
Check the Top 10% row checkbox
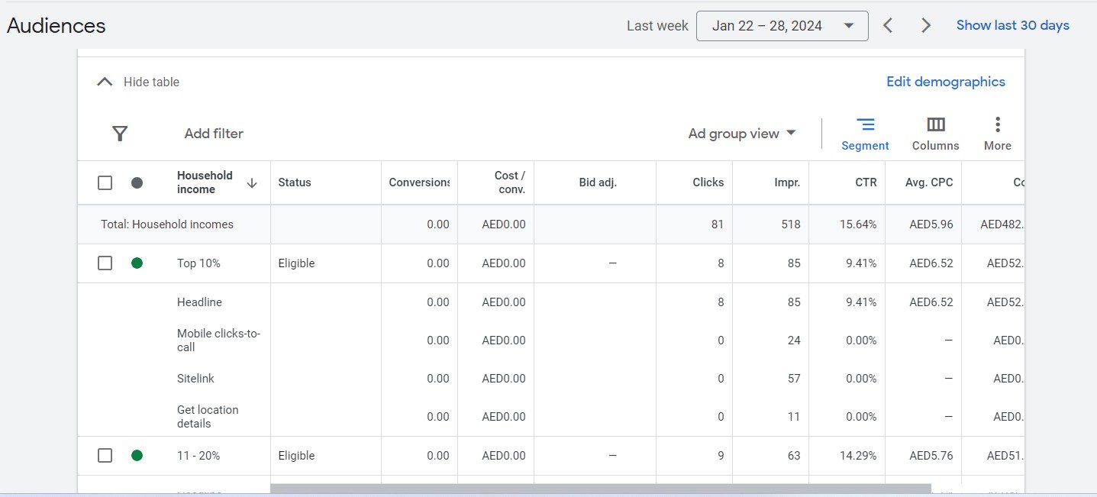pos(105,263)
